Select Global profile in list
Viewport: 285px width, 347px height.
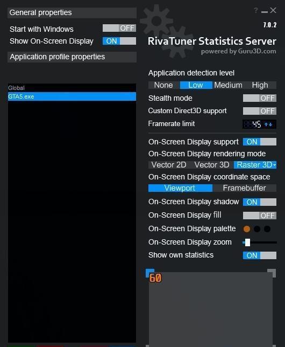[72, 88]
